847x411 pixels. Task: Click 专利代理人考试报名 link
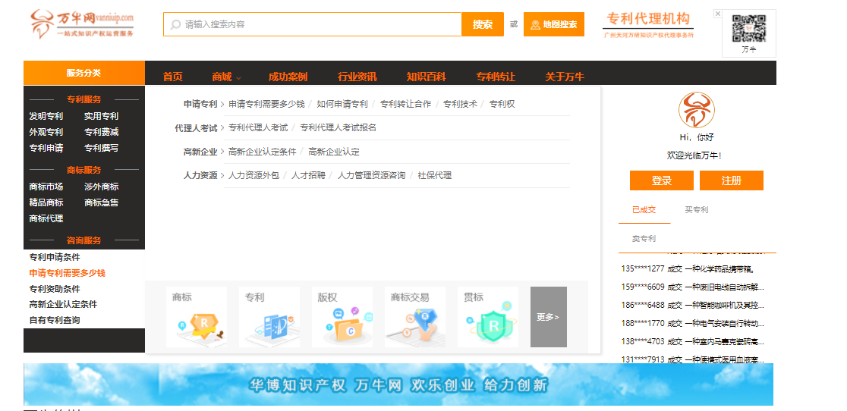[338, 128]
